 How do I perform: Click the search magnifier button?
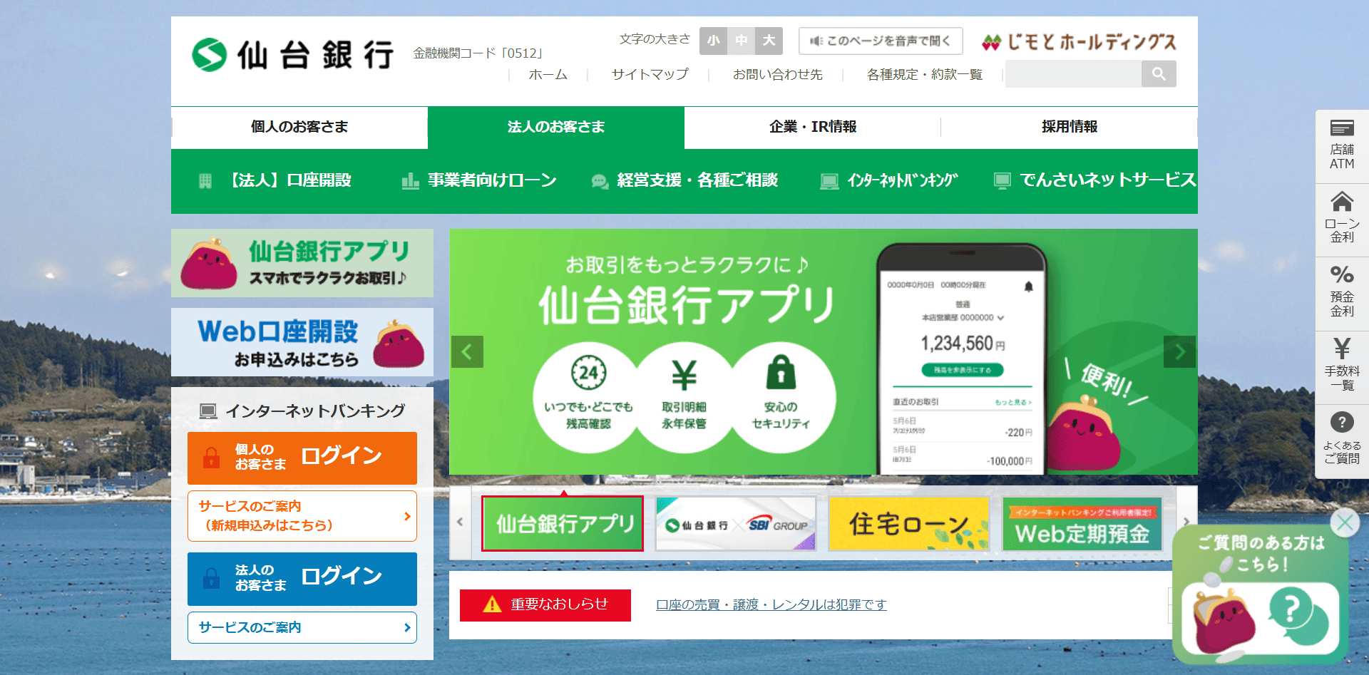1159,73
